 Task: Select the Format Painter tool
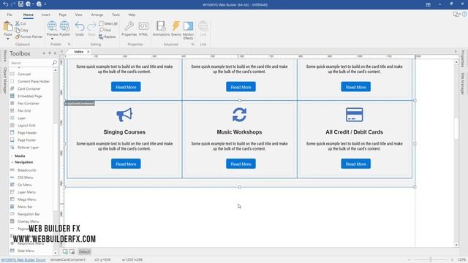[29, 37]
